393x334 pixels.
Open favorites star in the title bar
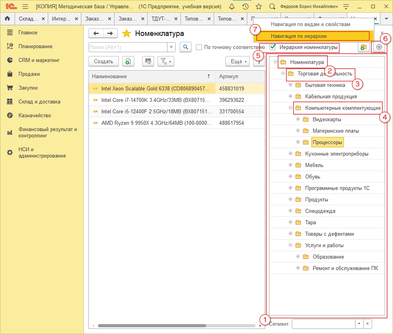point(259,7)
